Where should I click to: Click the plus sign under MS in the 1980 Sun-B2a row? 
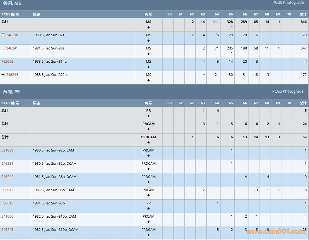click(x=148, y=41)
